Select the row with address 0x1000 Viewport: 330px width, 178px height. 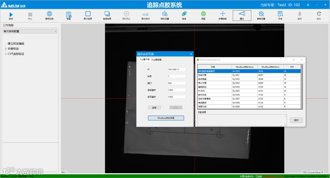pos(249,71)
